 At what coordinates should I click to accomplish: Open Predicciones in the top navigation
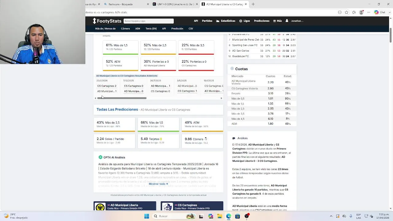click(262, 21)
